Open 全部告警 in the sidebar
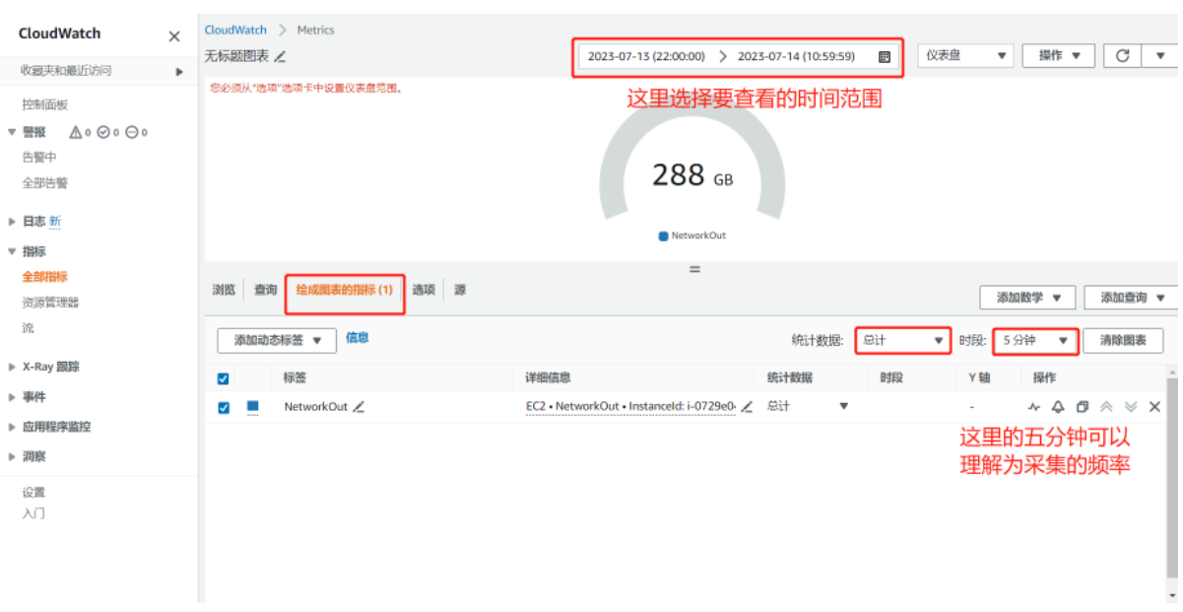Viewport: 1183px width, 612px height. (x=45, y=182)
